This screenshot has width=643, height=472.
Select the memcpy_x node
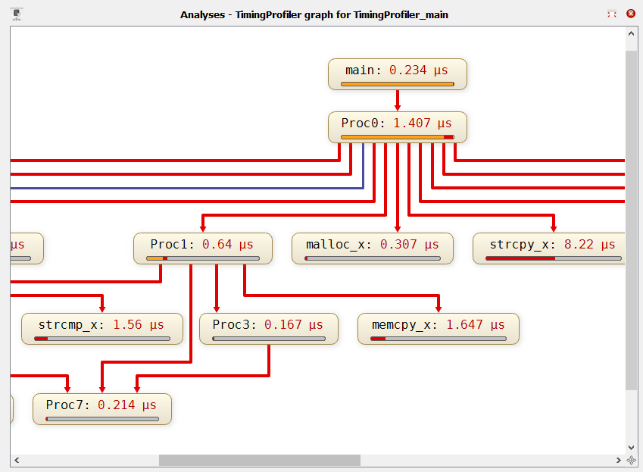click(438, 328)
